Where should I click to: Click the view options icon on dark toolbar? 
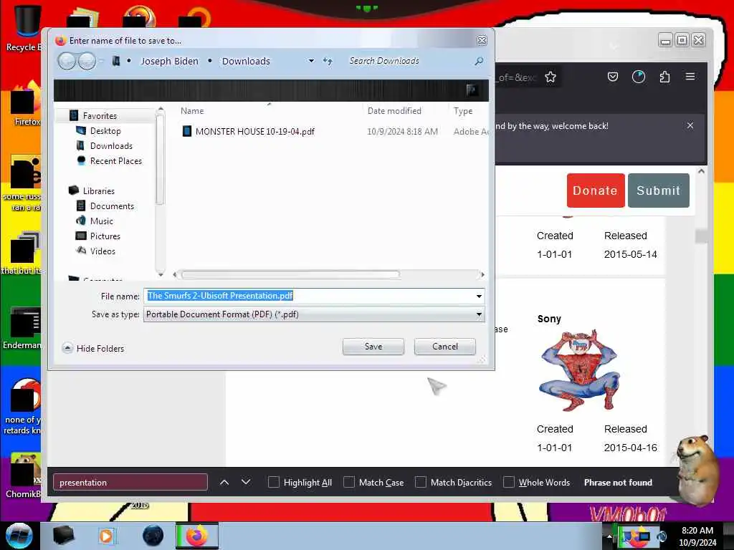[472, 90]
